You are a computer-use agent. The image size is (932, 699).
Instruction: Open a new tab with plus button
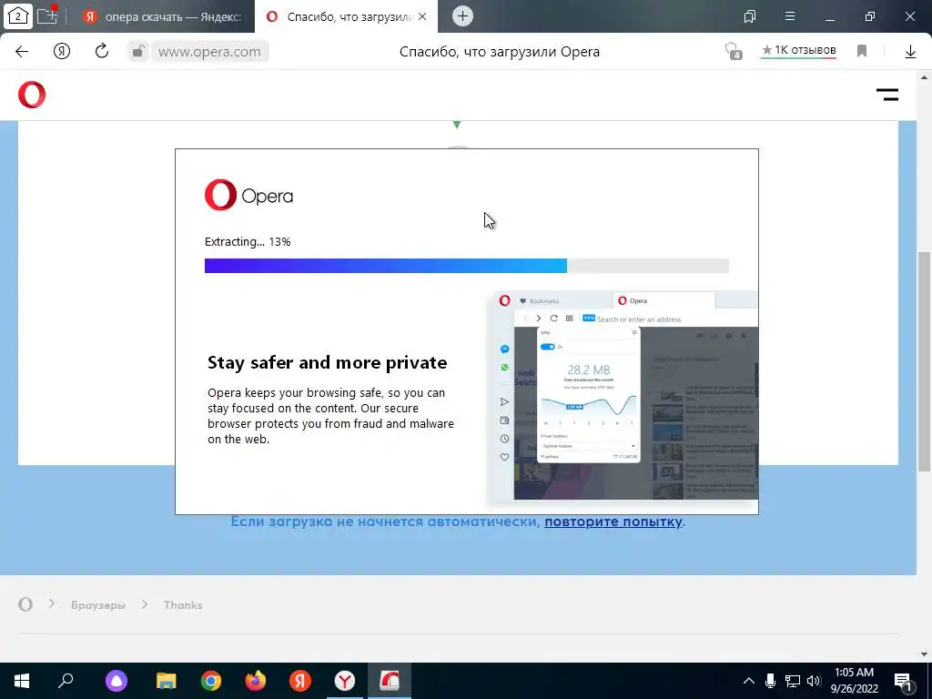(462, 16)
